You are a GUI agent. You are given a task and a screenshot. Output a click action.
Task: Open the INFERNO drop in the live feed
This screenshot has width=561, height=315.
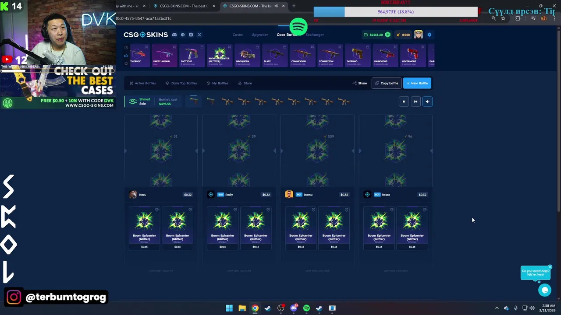358,56
